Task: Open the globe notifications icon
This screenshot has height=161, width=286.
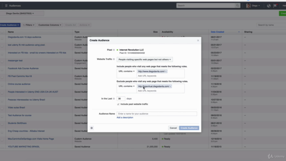Action: click(269, 6)
